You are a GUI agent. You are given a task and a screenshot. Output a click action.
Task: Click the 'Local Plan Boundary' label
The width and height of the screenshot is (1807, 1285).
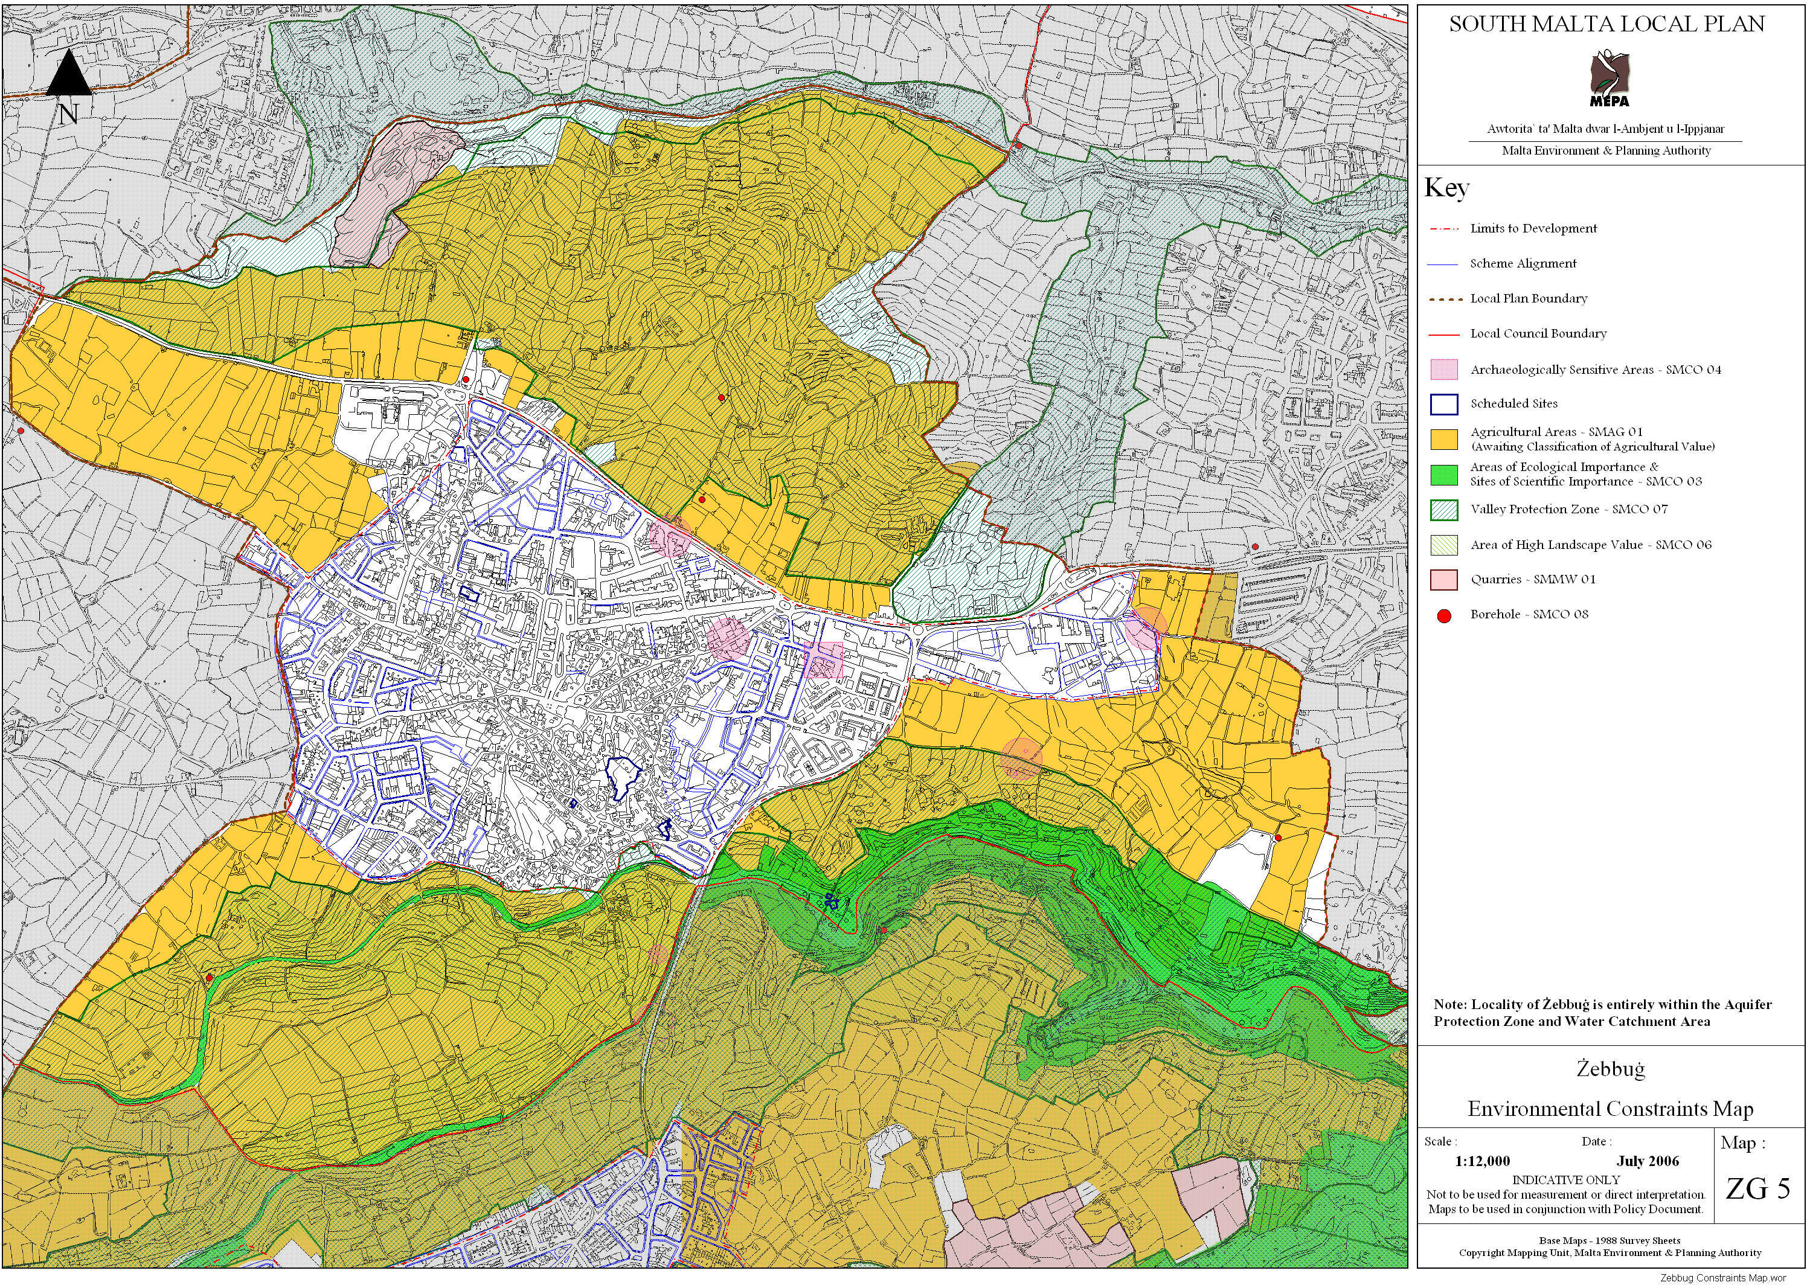click(x=1529, y=298)
